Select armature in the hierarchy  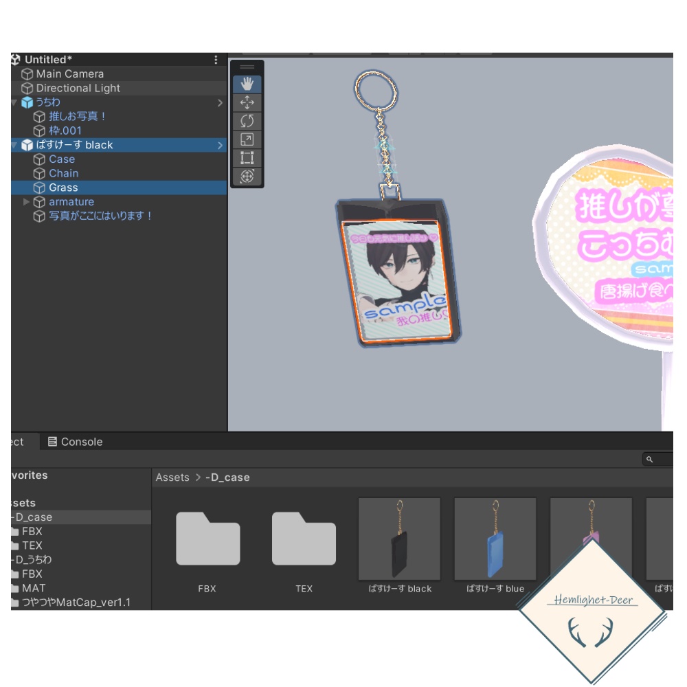point(118,202)
